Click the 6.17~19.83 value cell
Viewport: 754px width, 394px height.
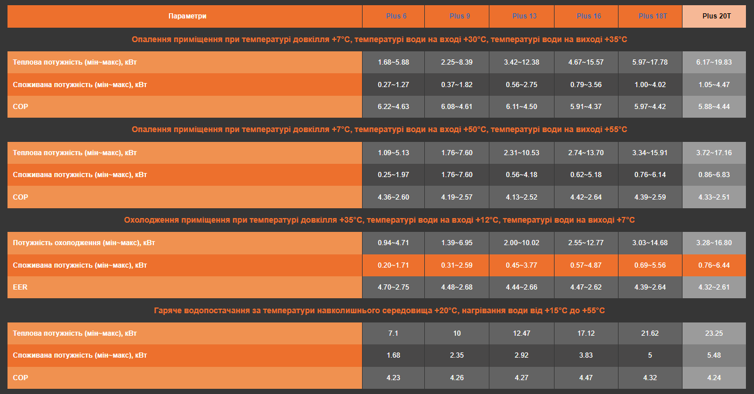(715, 62)
